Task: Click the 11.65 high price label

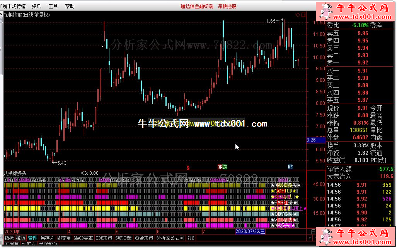Action: tap(269, 21)
